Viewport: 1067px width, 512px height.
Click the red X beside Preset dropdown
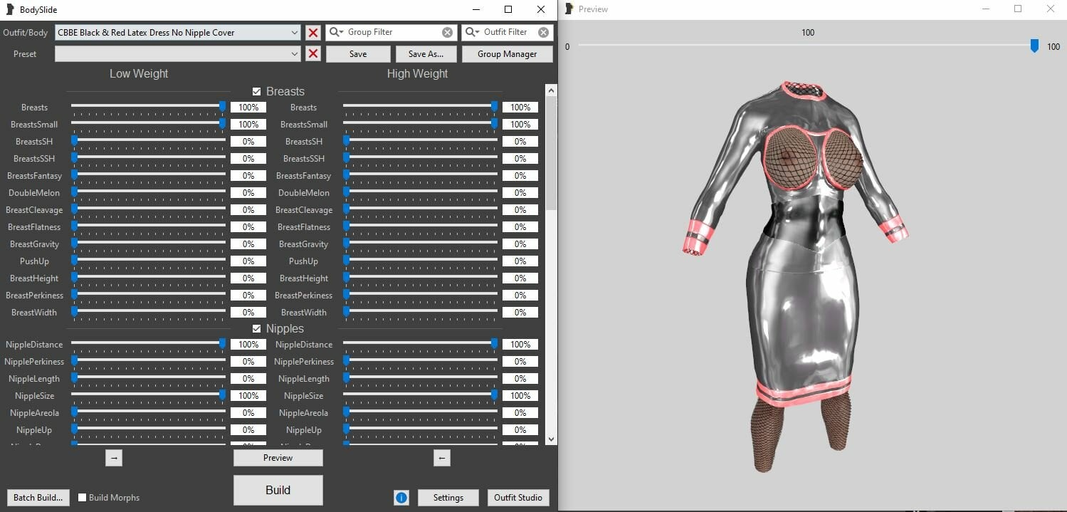tap(313, 53)
